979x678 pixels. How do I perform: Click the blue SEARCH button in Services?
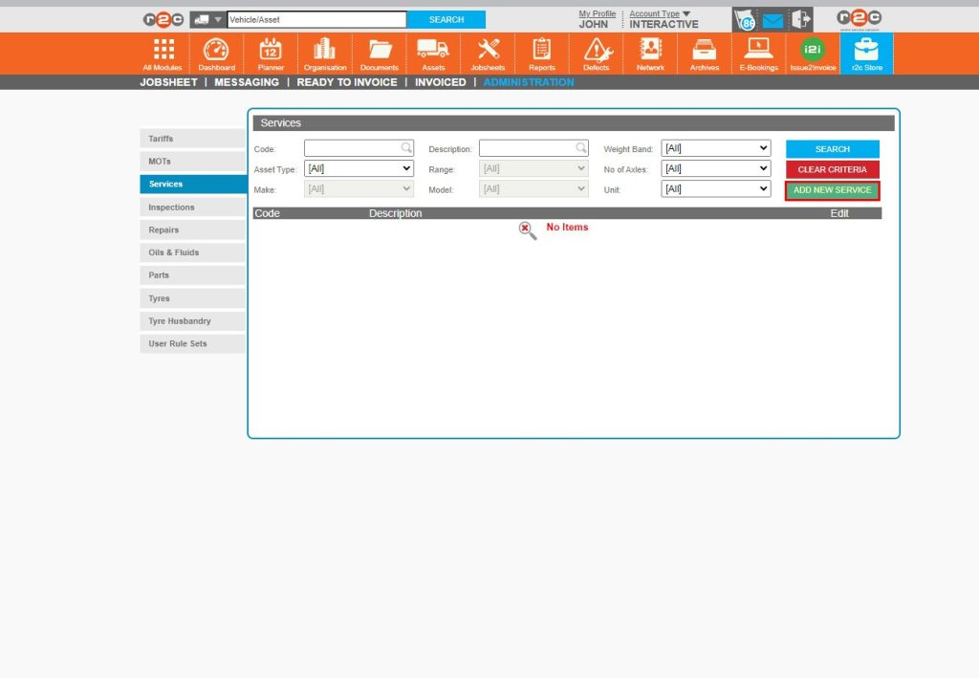click(x=833, y=148)
